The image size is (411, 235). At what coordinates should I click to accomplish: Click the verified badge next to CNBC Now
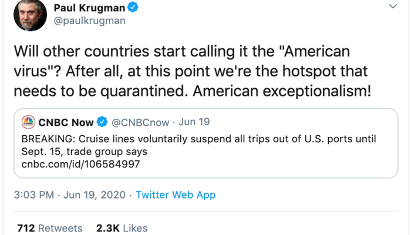click(x=102, y=123)
